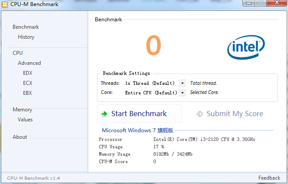The height and width of the screenshot is (184, 288).
Task: Click the CPU-M Benchmark v1.4 status text
Action: 33,178
